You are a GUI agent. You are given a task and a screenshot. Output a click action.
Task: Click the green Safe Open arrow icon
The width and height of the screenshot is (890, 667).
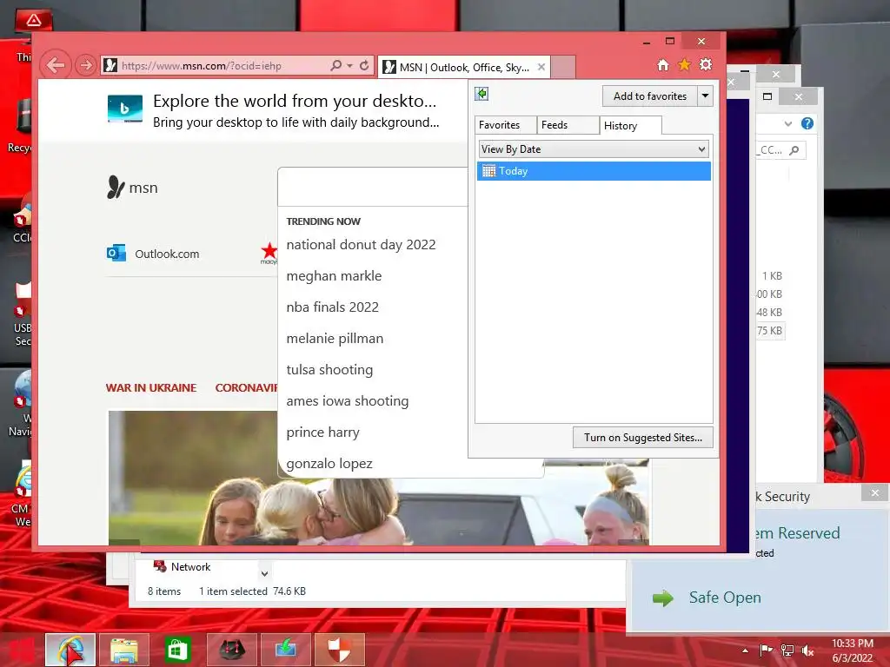[x=662, y=598]
